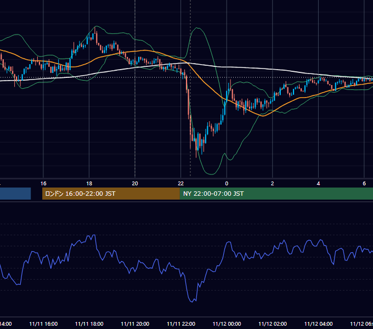This screenshot has height=329, width=373.
Task: Click the hour label 20 on upper time axis
Action: [135, 183]
